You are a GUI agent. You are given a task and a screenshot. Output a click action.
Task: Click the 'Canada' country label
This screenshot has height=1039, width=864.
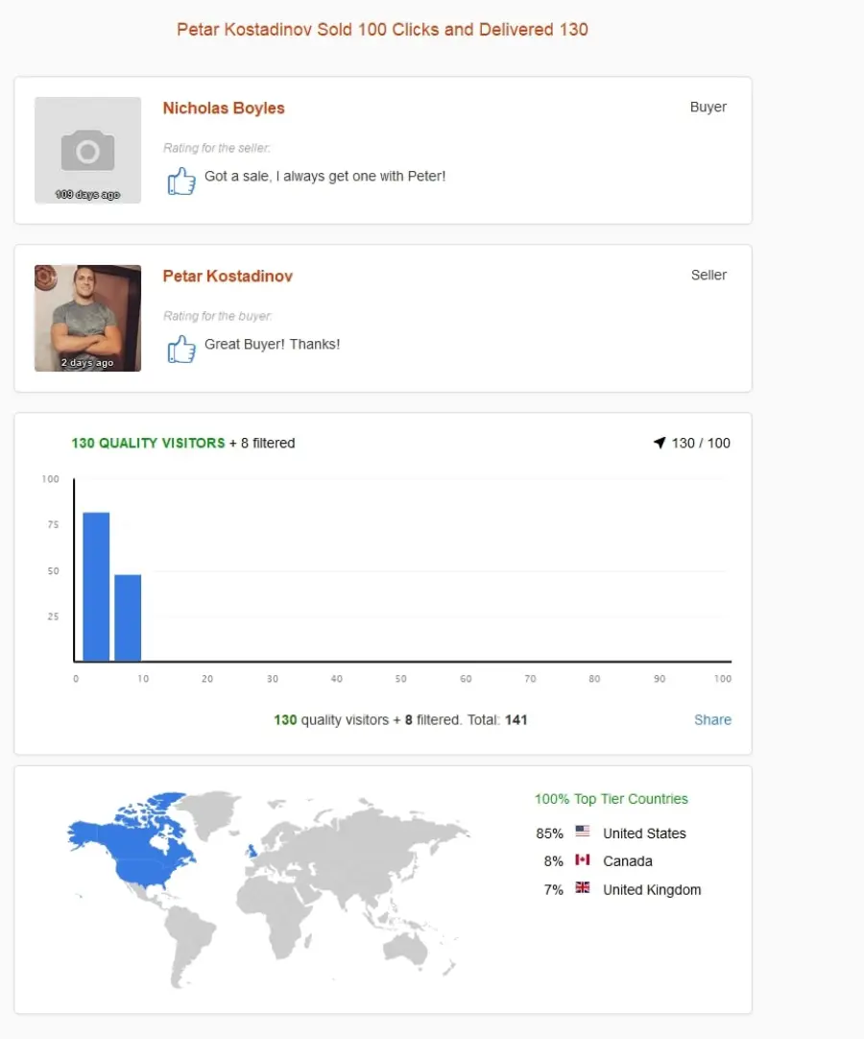point(628,861)
